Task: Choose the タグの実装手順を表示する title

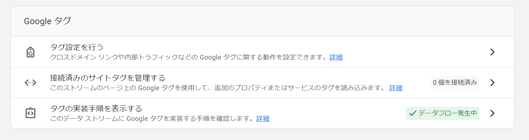Action: click(96, 109)
